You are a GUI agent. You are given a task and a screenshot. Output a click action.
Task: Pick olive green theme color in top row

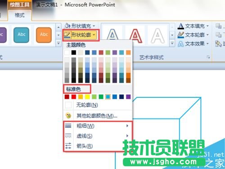pos(108,52)
